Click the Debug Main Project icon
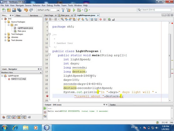 pyautogui.click(x=79, y=10)
